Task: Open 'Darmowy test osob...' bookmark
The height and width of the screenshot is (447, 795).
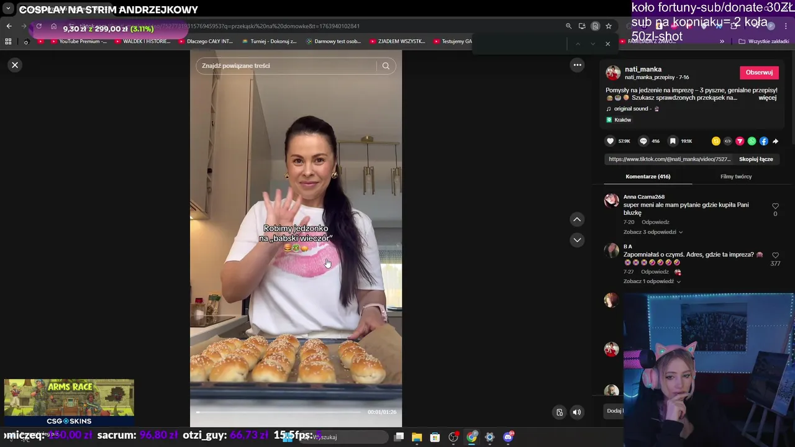Action: tap(333, 42)
